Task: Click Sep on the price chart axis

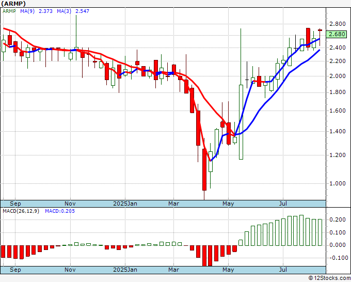Action: [15, 203]
